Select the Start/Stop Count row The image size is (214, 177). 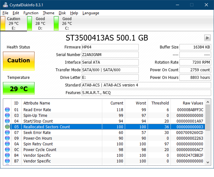104,121
